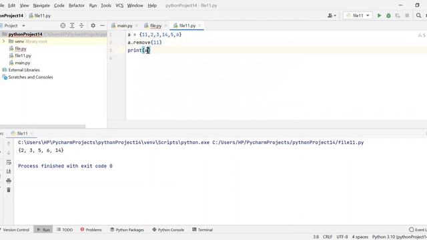Image resolution: width=427 pixels, height=240 pixels.
Task: Open Search Everywhere magnifier icon
Action: (418, 15)
